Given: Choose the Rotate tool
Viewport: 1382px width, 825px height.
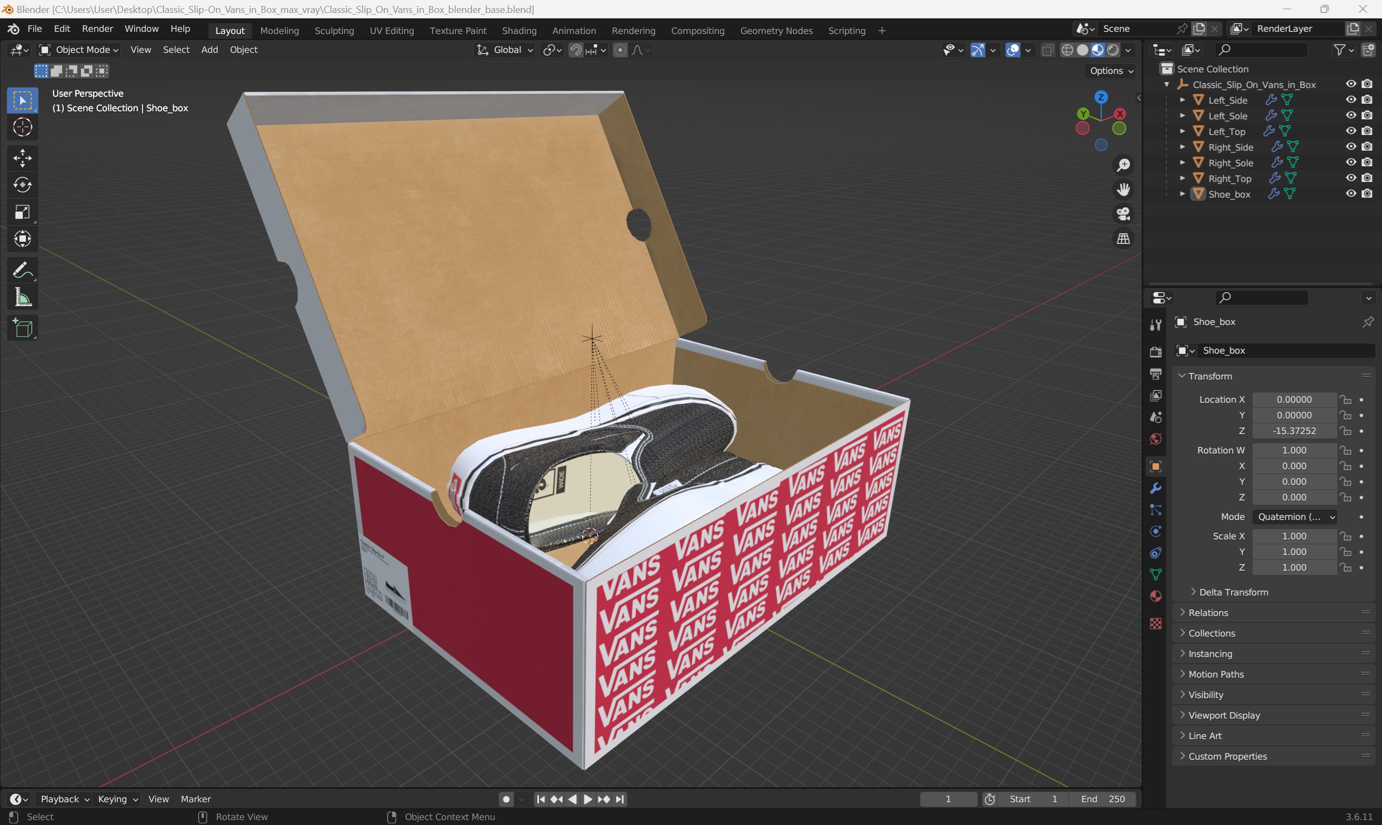Looking at the screenshot, I should coord(23,185).
